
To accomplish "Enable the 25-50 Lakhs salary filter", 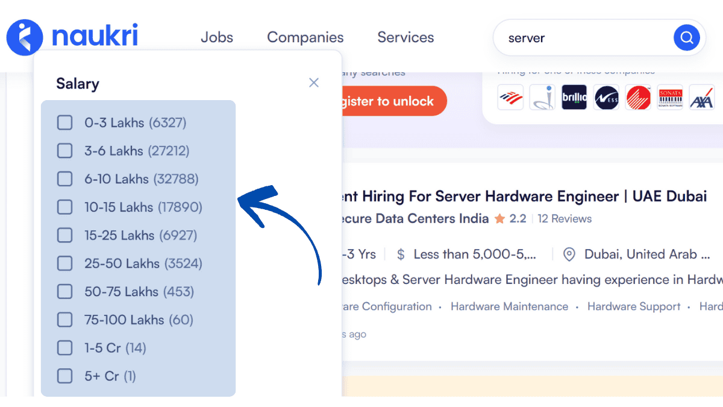I will (64, 263).
